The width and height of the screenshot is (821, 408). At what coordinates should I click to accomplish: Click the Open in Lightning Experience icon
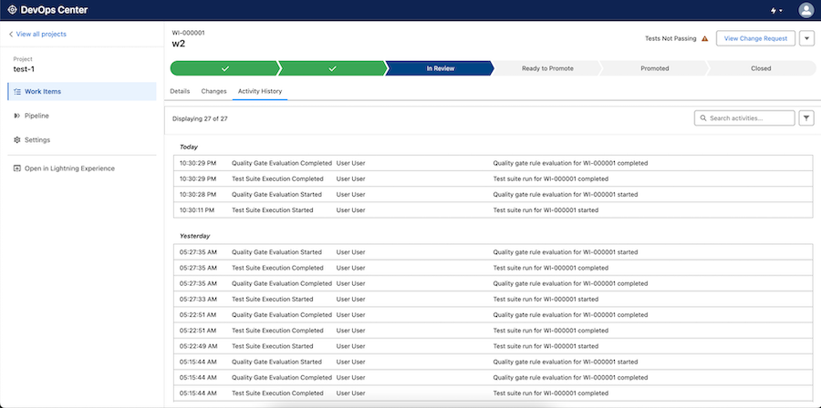pos(17,168)
